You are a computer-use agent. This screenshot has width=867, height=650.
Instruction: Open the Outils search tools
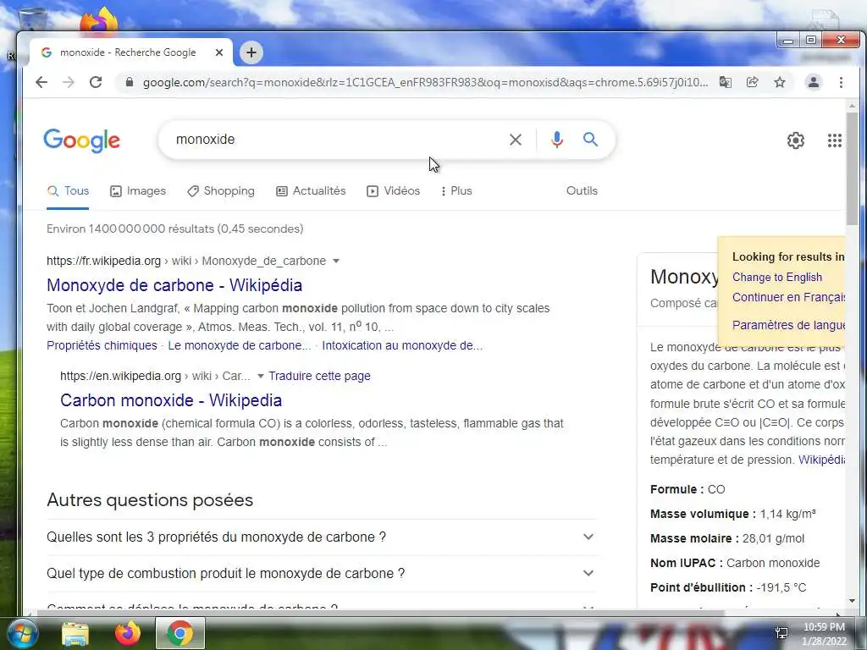click(582, 190)
